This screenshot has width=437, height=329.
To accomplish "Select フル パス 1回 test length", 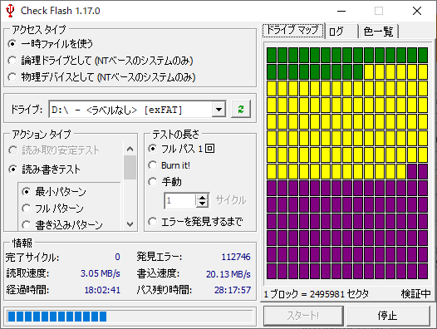I will (181, 149).
